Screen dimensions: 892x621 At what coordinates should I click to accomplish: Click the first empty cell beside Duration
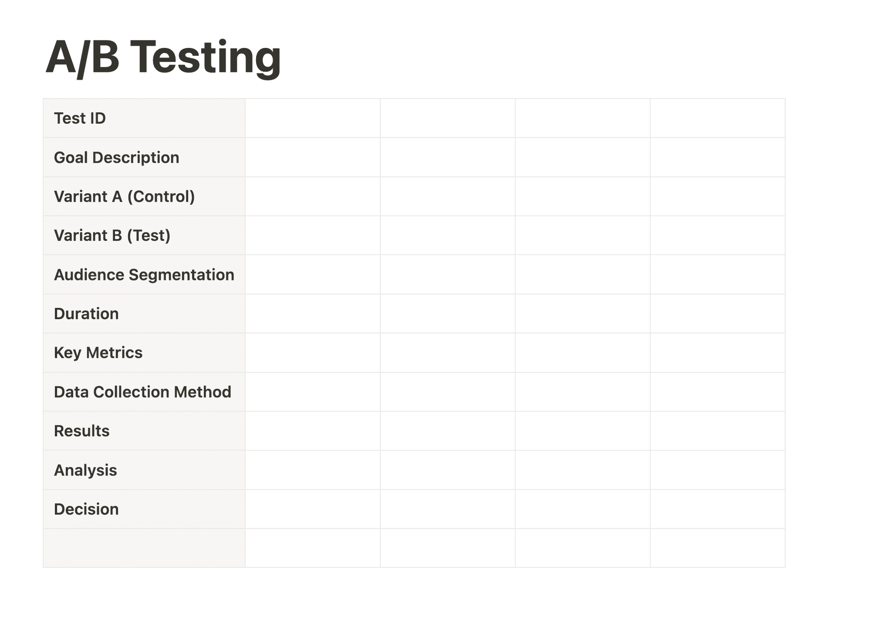[x=313, y=314]
